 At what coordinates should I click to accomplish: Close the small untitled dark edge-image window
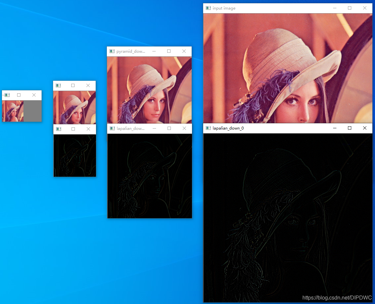pos(88,129)
